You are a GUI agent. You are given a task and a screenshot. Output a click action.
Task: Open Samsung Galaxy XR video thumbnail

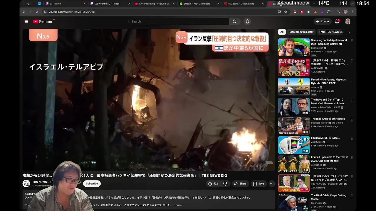[x=294, y=47]
